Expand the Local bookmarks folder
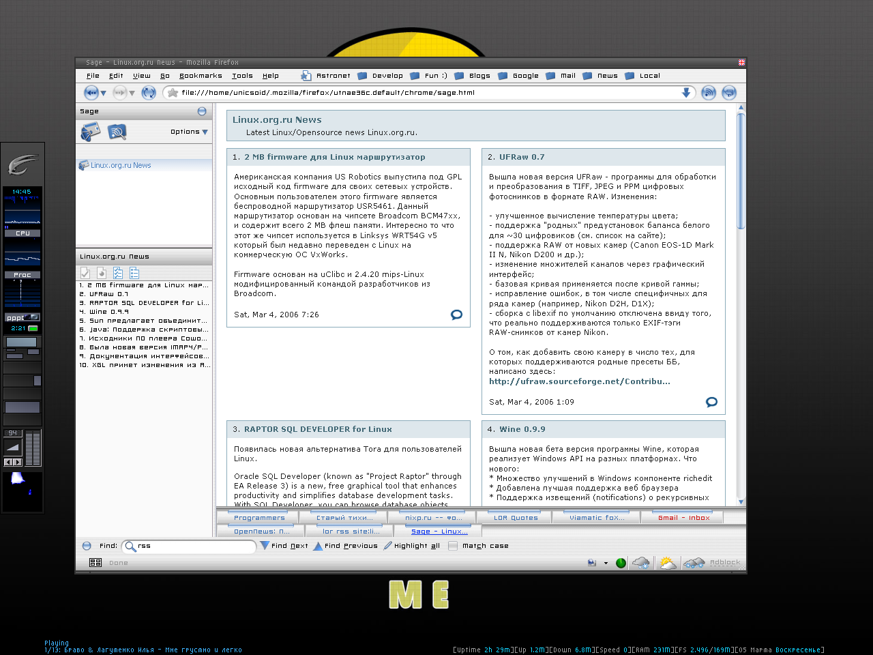 point(642,76)
